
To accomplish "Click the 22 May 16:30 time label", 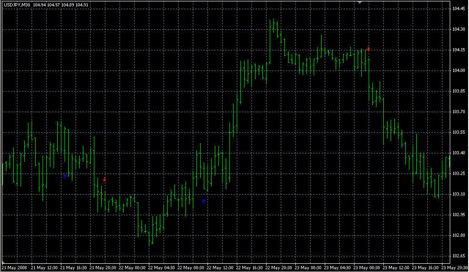I will point(250,268).
